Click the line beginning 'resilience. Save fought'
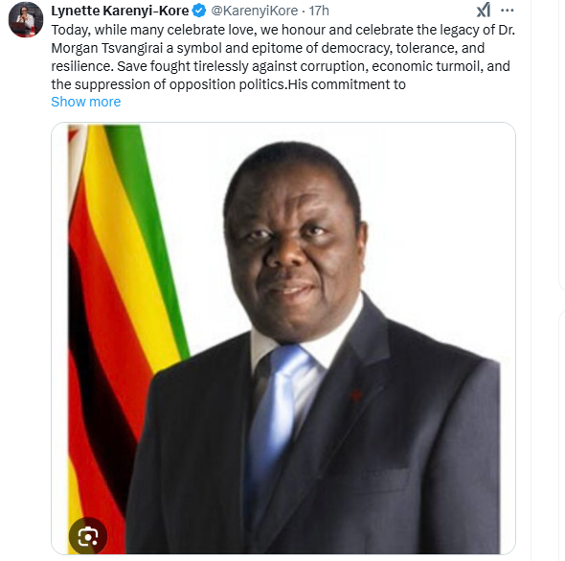Image resolution: width=565 pixels, height=561 pixels. tap(281, 66)
